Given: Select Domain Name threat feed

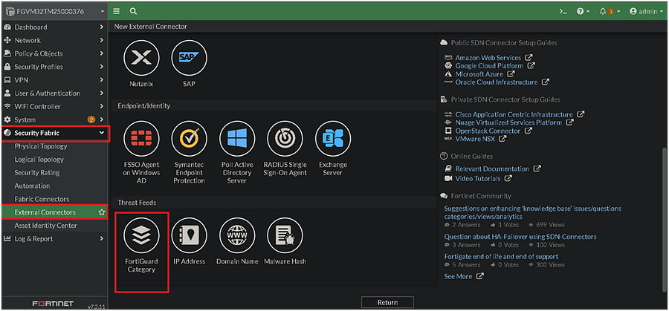Looking at the screenshot, I should [237, 235].
